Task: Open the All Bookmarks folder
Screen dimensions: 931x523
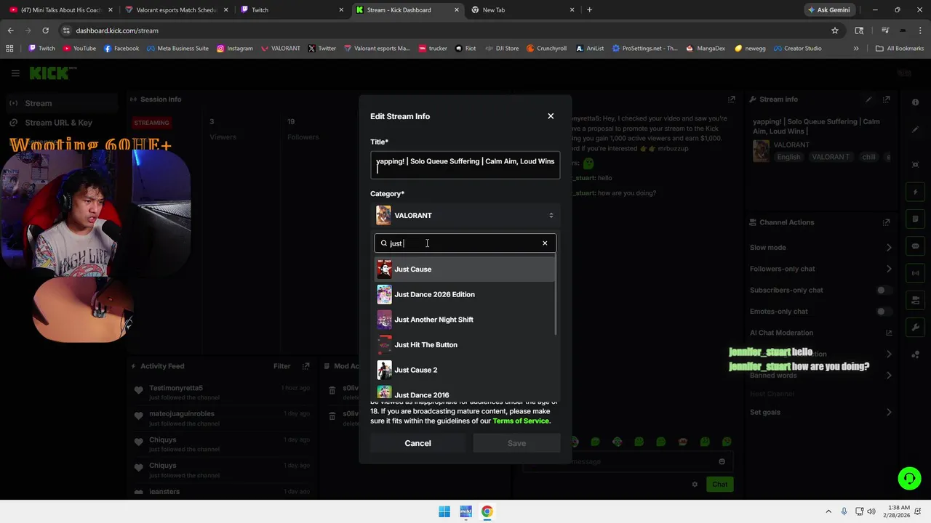Action: click(x=900, y=49)
